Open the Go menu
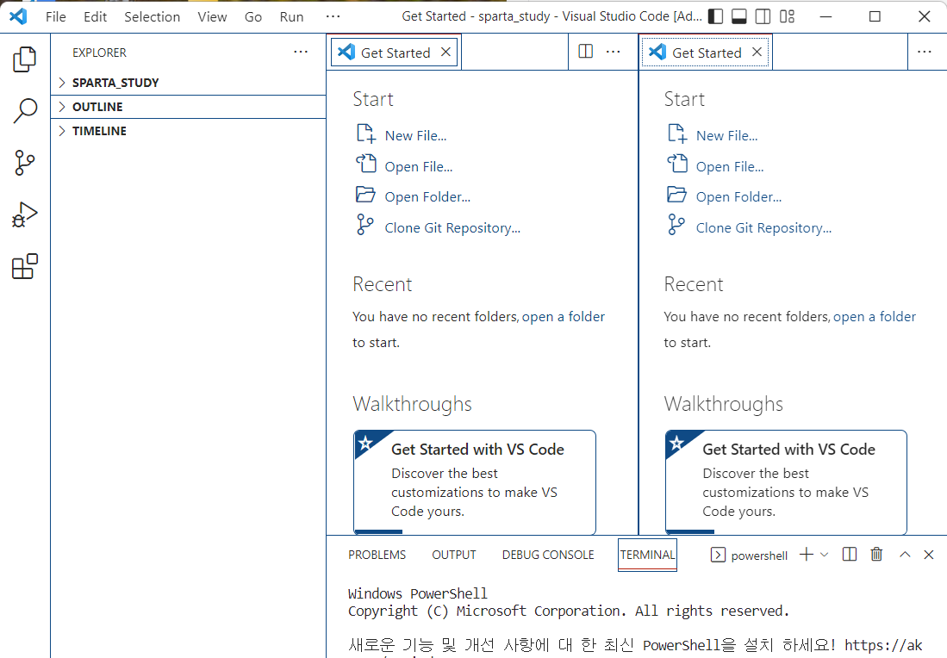 tap(253, 17)
